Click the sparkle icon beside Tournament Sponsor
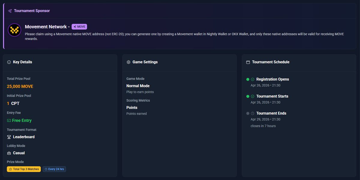The image size is (360, 180). pyautogui.click(x=10, y=11)
